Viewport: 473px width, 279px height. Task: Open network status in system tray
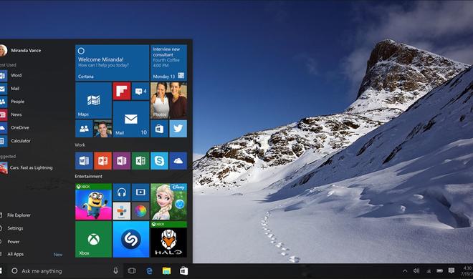click(429, 271)
